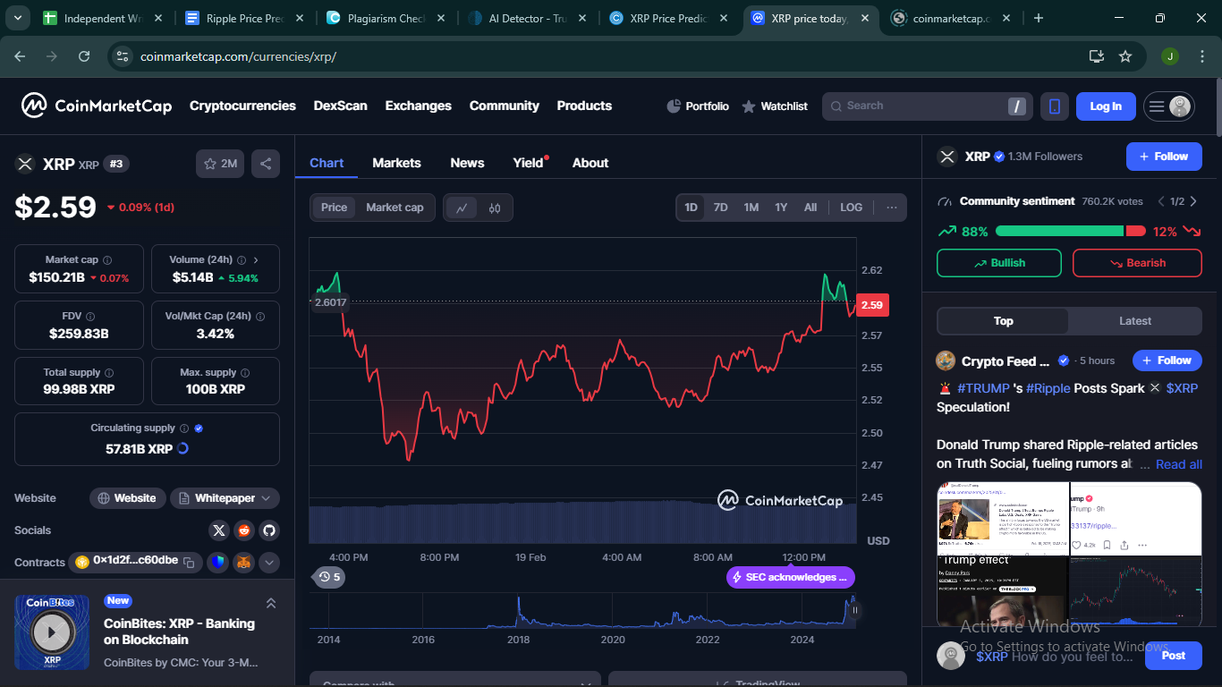Click Read all on Crypto Feed post
Screen dimensions: 1222x687
coord(1179,464)
